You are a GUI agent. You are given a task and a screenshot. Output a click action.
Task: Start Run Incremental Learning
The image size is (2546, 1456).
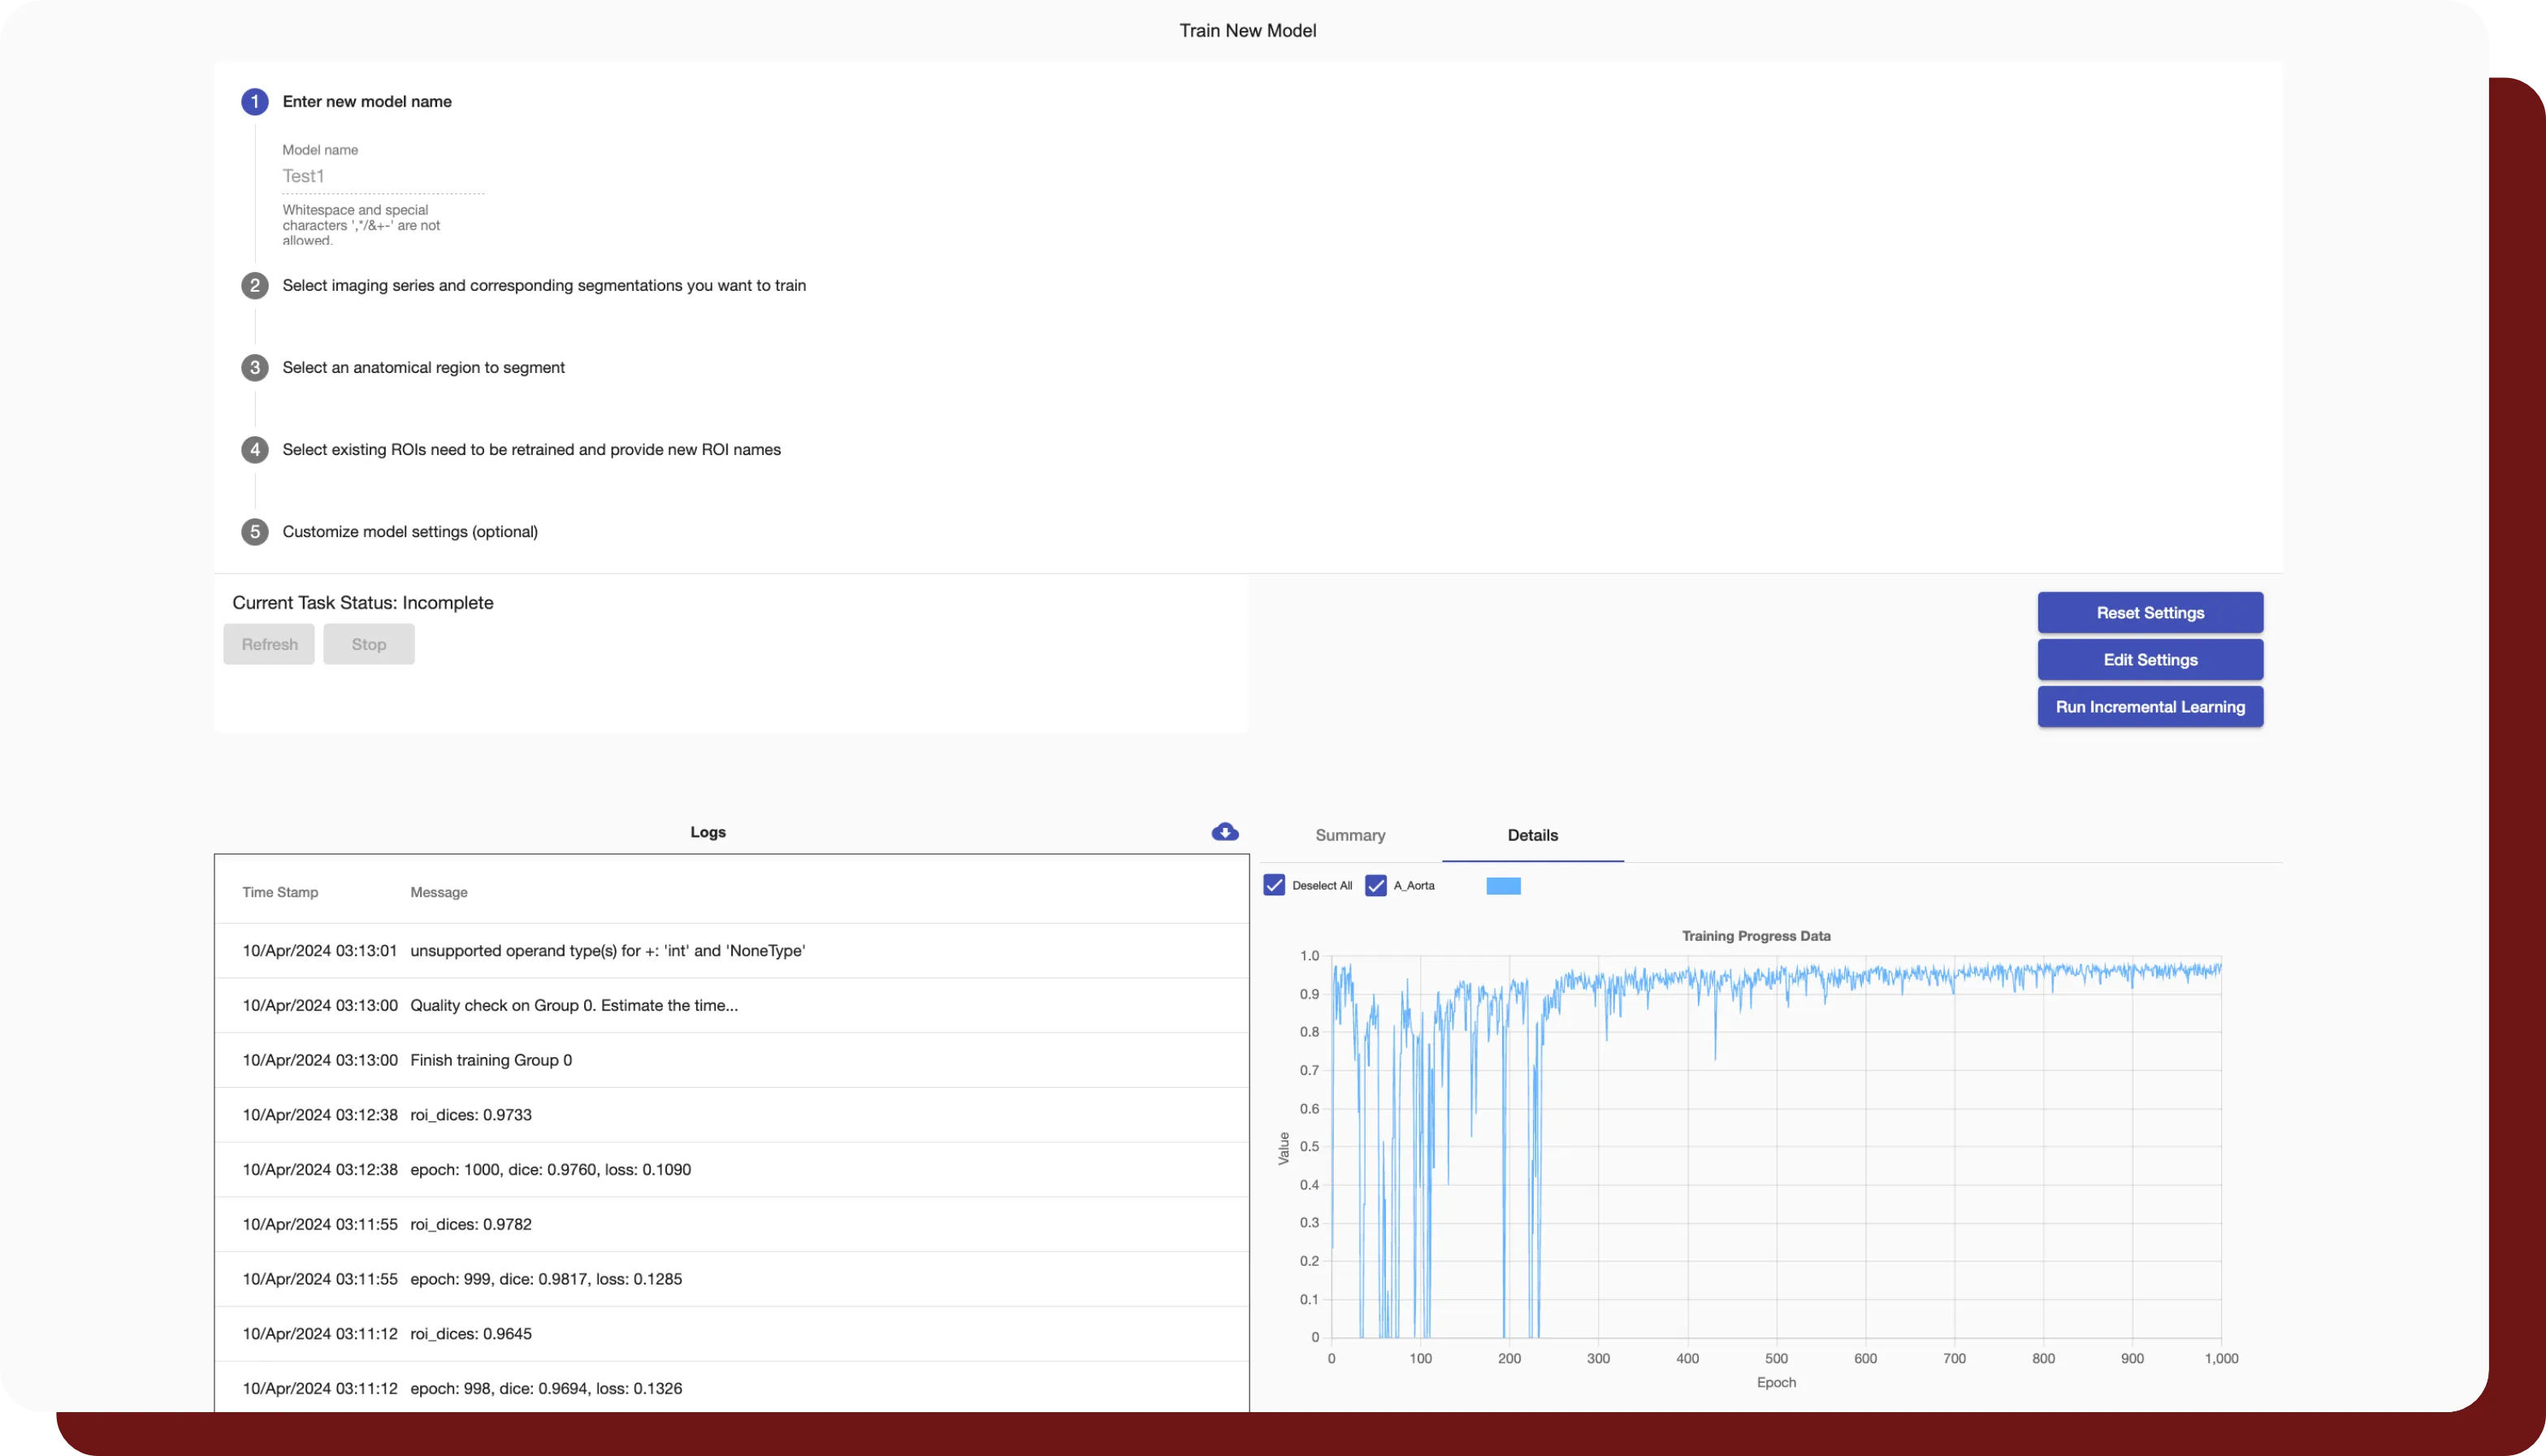(x=2150, y=707)
